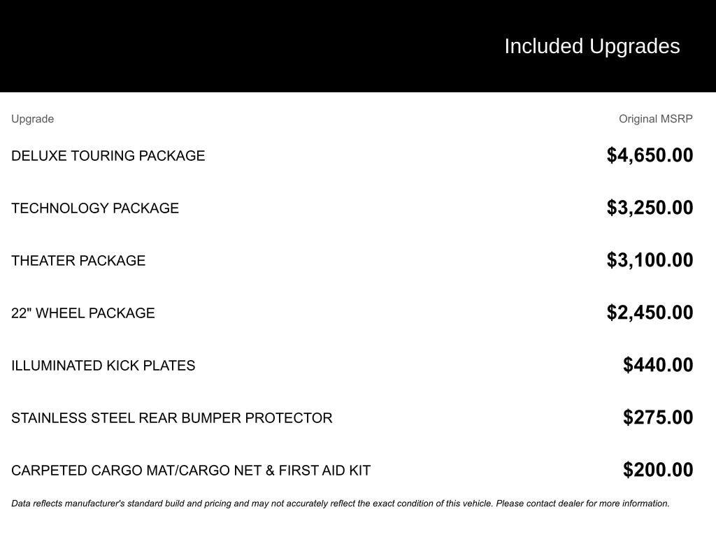Click the Upgrade column header
This screenshot has width=716, height=537.
[32, 119]
